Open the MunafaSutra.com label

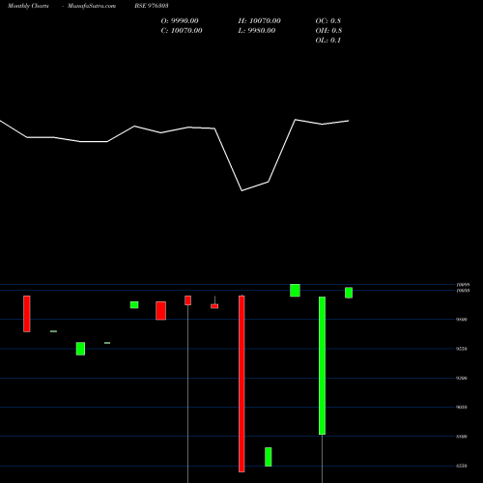pos(92,6)
